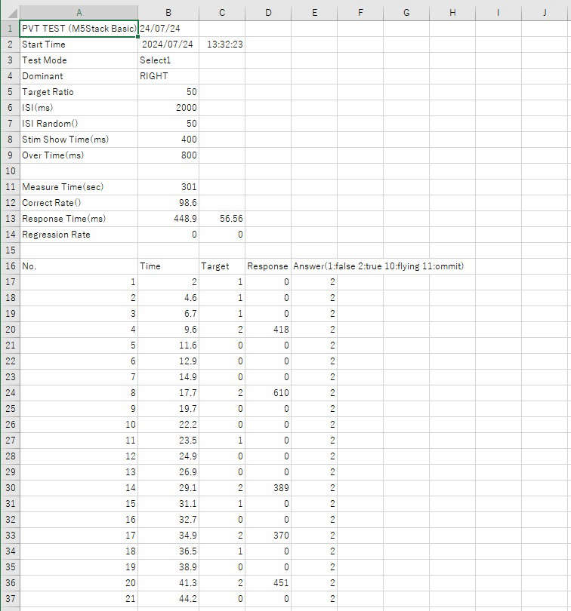The image size is (571, 611).
Task: Select the 'RIGHT' value cell
Action: [x=168, y=76]
